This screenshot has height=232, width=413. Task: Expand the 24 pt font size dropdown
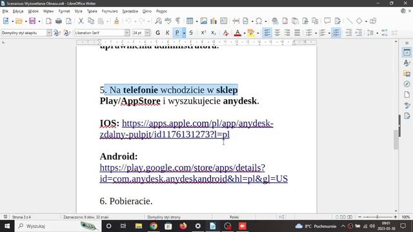tap(147, 33)
